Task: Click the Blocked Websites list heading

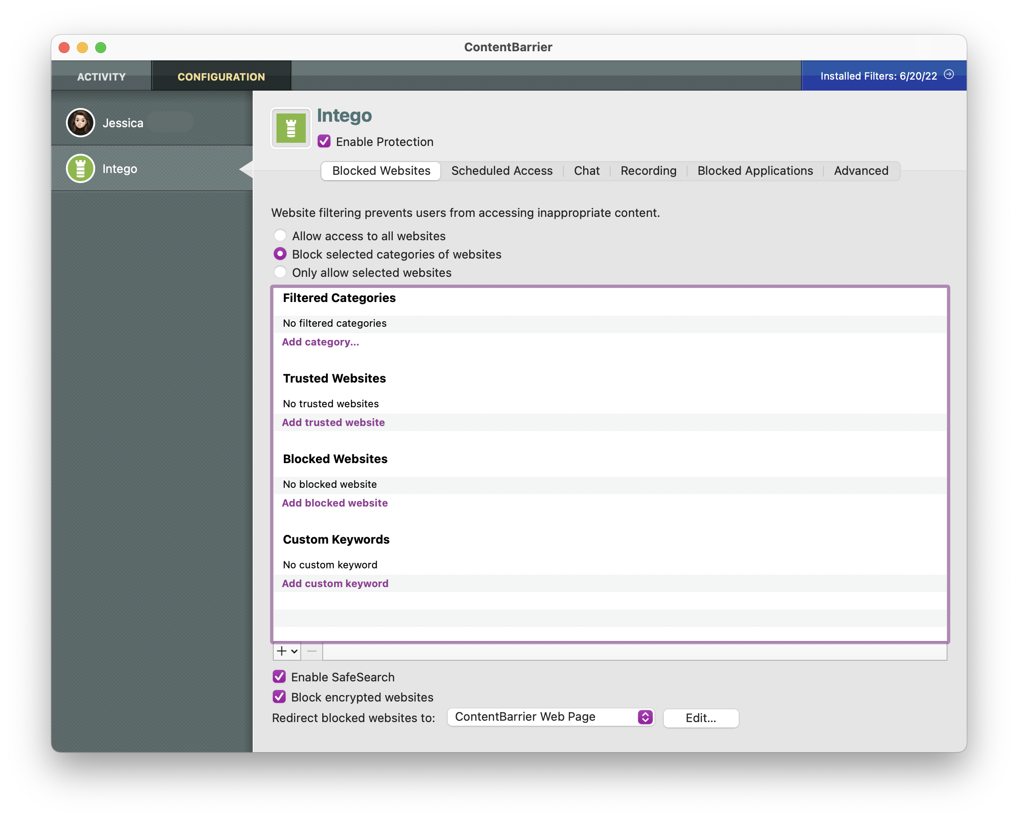Action: coord(335,459)
